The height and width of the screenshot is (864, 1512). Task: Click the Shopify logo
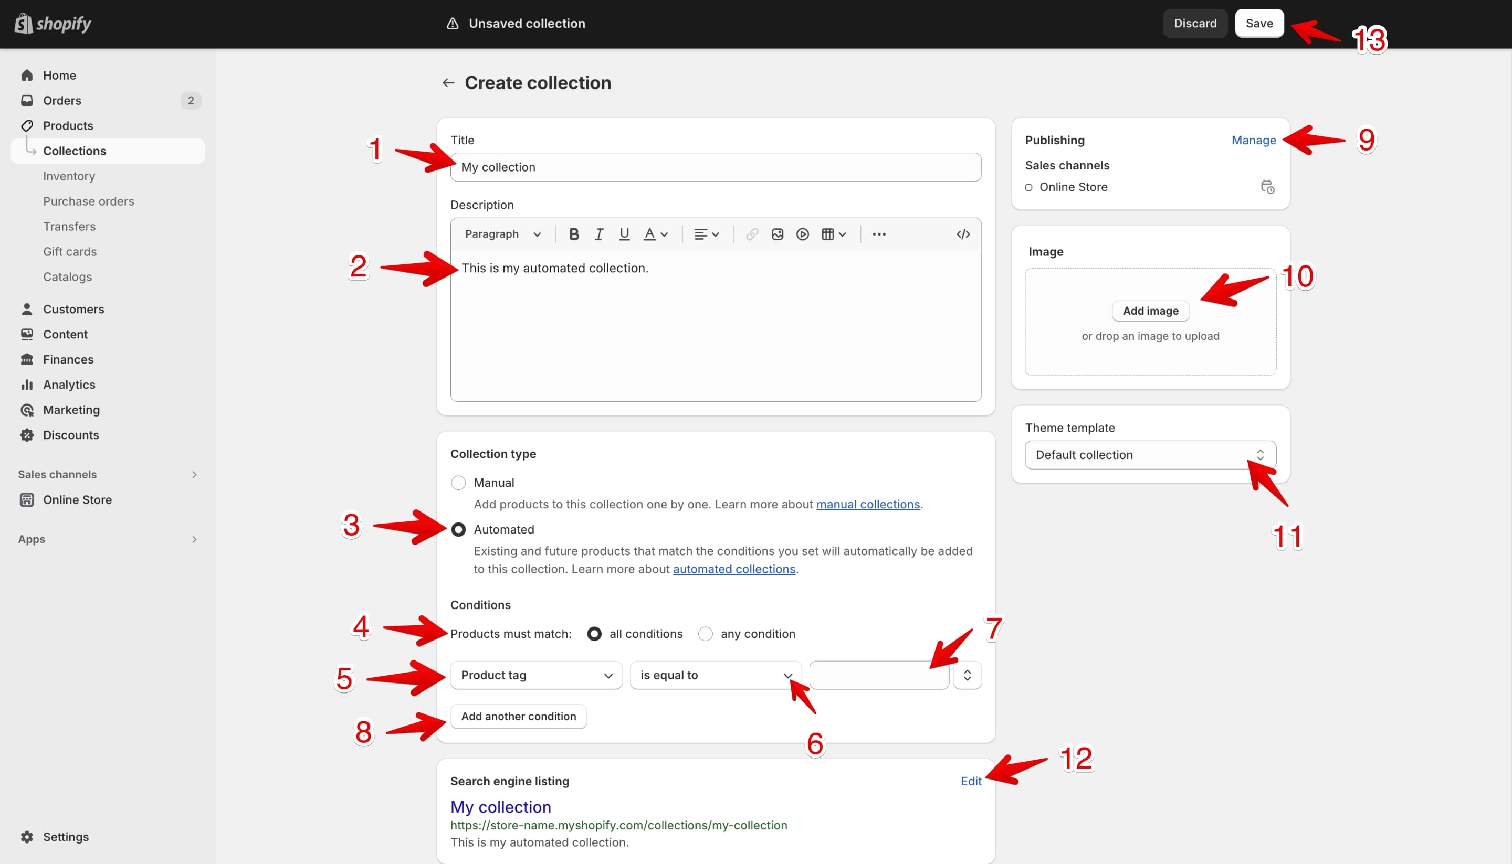(x=53, y=24)
